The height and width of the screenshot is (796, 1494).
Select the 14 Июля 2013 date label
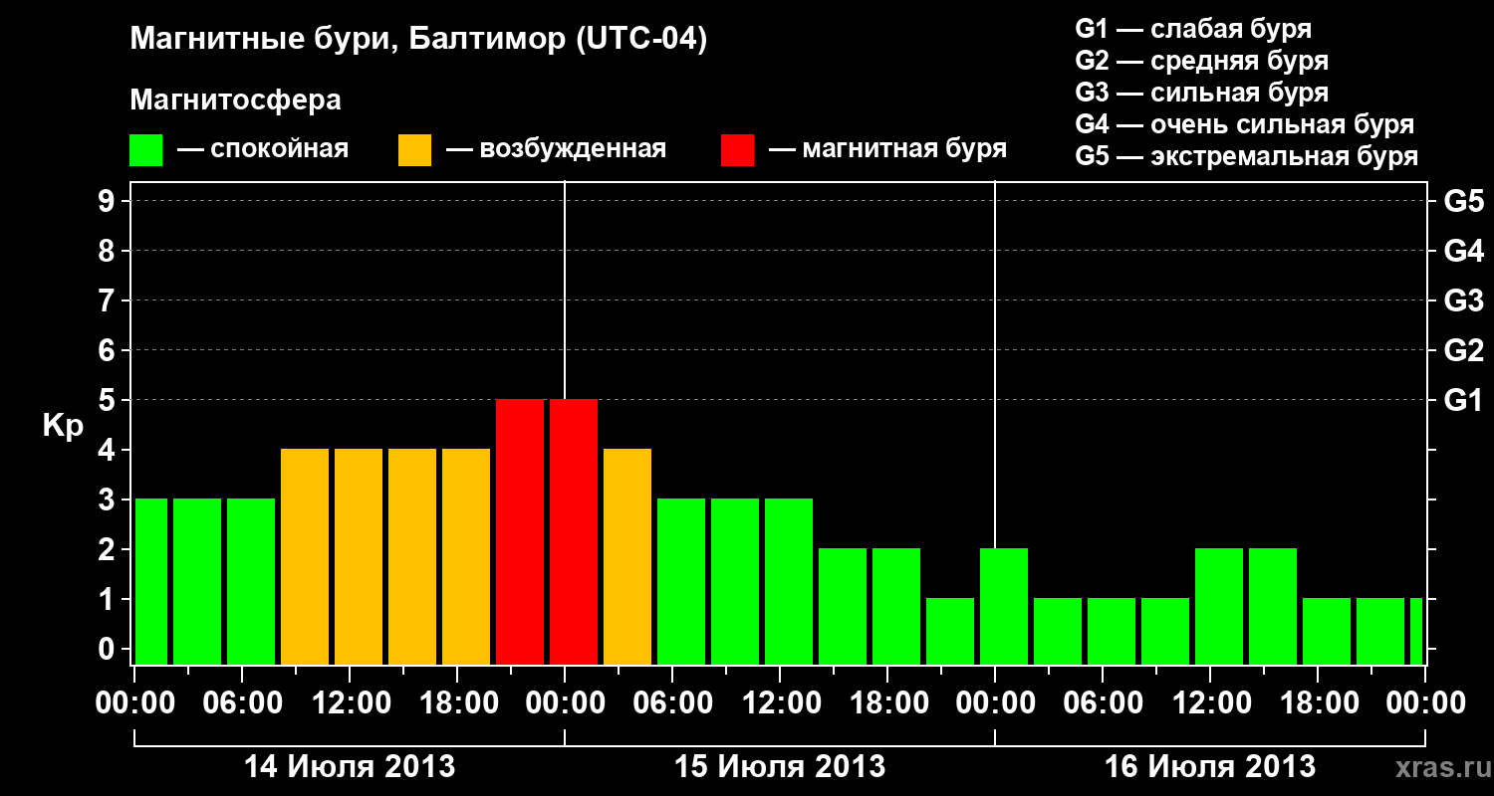pyautogui.click(x=350, y=767)
